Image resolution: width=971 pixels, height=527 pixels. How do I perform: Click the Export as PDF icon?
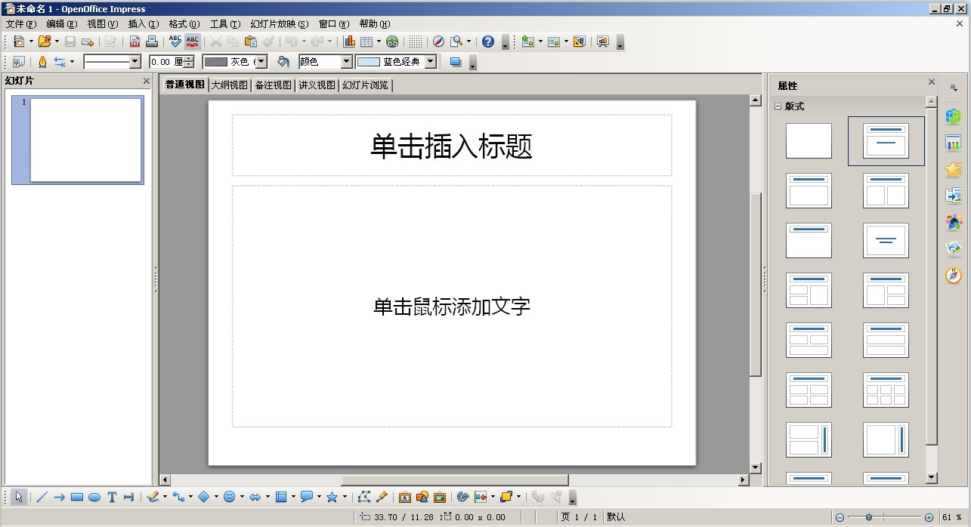[135, 42]
